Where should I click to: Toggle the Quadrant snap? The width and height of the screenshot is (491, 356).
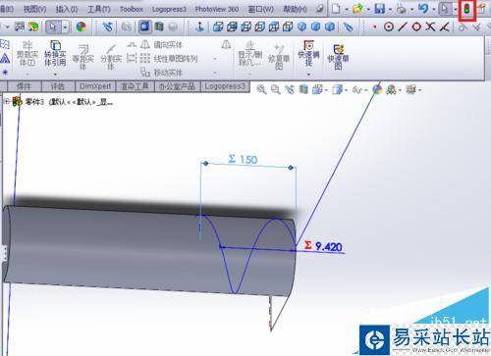pos(416,26)
